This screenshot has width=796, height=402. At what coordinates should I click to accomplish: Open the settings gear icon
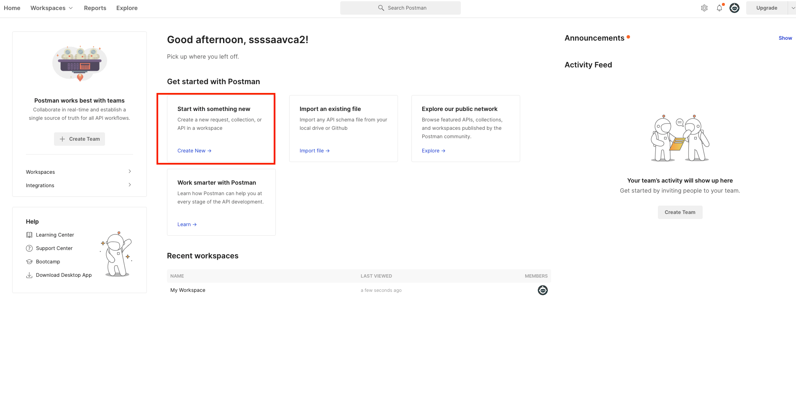(x=704, y=8)
